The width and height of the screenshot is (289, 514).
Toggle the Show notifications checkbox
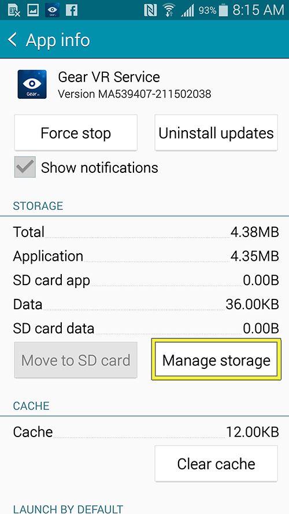(25, 167)
